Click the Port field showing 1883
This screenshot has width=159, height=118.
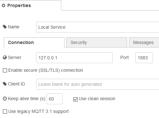(144, 58)
